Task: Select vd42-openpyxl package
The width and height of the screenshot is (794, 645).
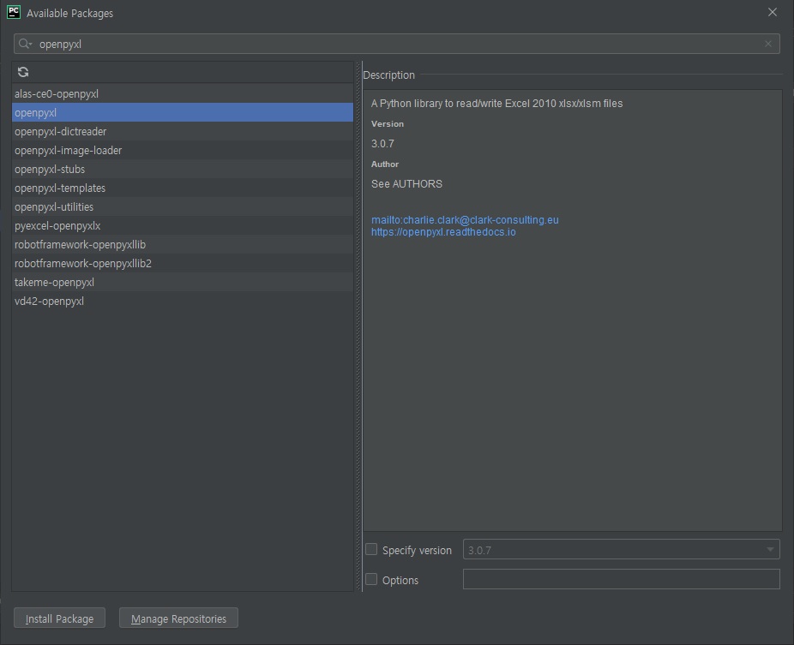Action: click(183, 301)
